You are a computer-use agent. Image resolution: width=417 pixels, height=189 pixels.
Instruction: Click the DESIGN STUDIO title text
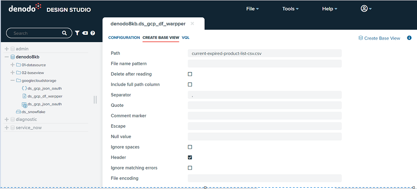pos(69,10)
